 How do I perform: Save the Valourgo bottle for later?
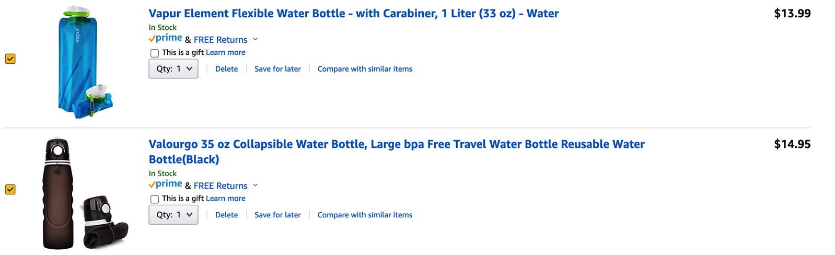click(277, 215)
